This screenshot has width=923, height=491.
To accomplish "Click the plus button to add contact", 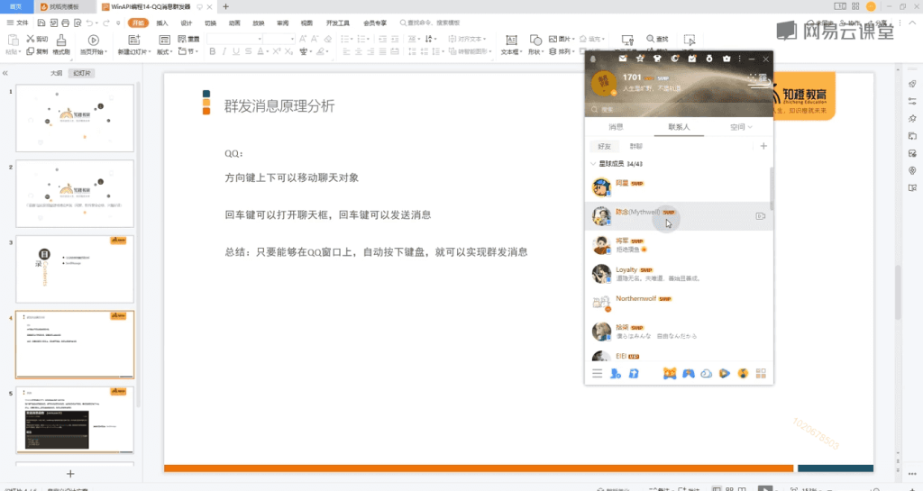I will point(763,146).
